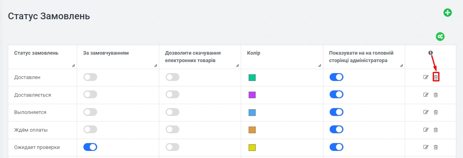Click the info icon in actions column header
The image size is (463, 158).
pos(431,53)
